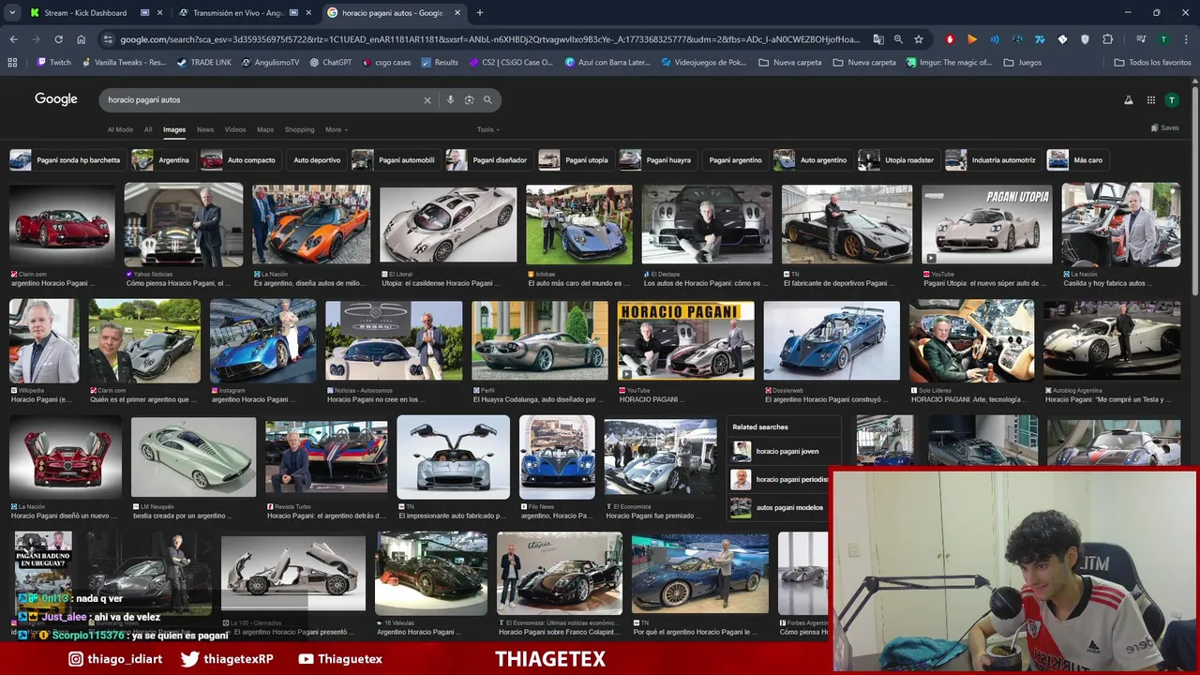This screenshot has height=675, width=1200.
Task: Switch to the Videos results tab
Action: point(235,129)
